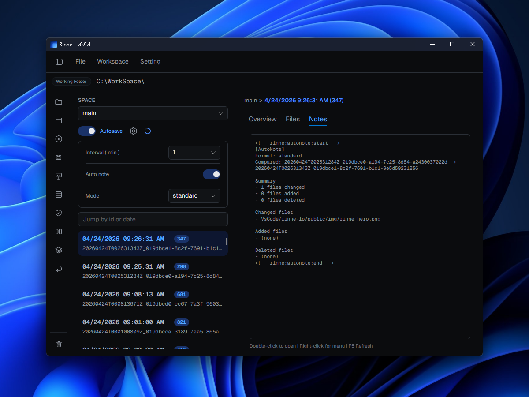Open the Mode dropdown set to standard
529x397 pixels.
pyautogui.click(x=194, y=196)
